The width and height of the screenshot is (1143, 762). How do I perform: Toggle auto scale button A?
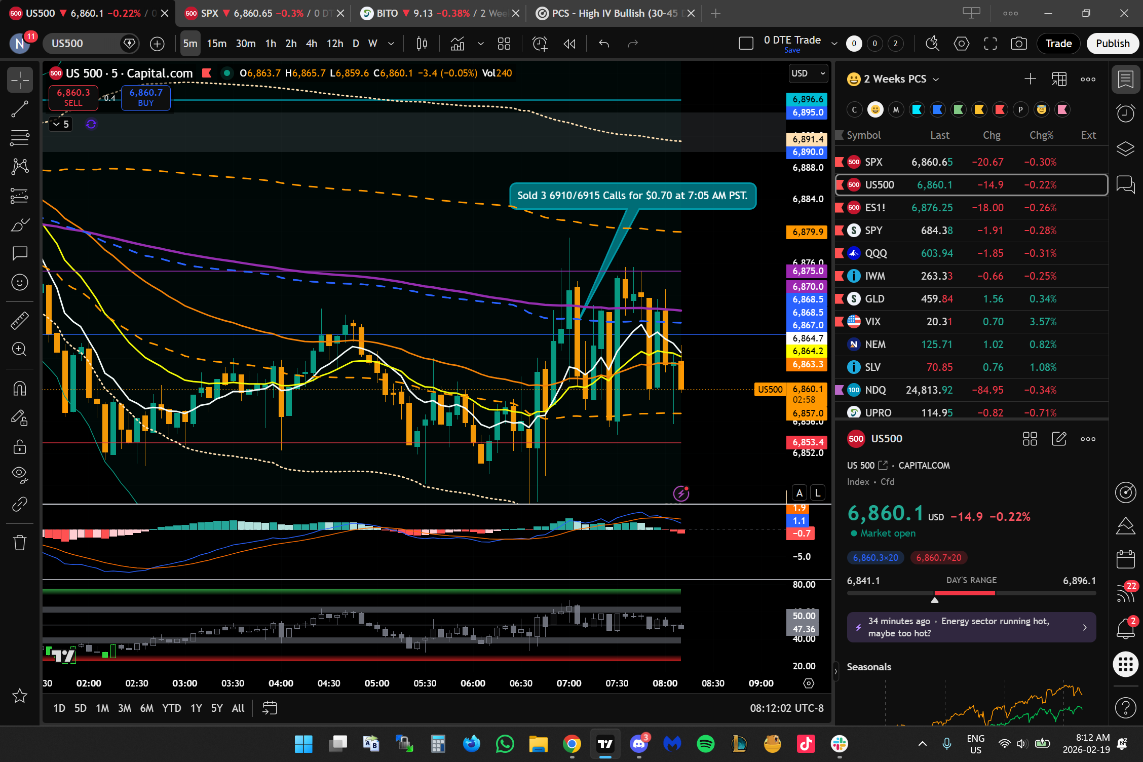(799, 492)
